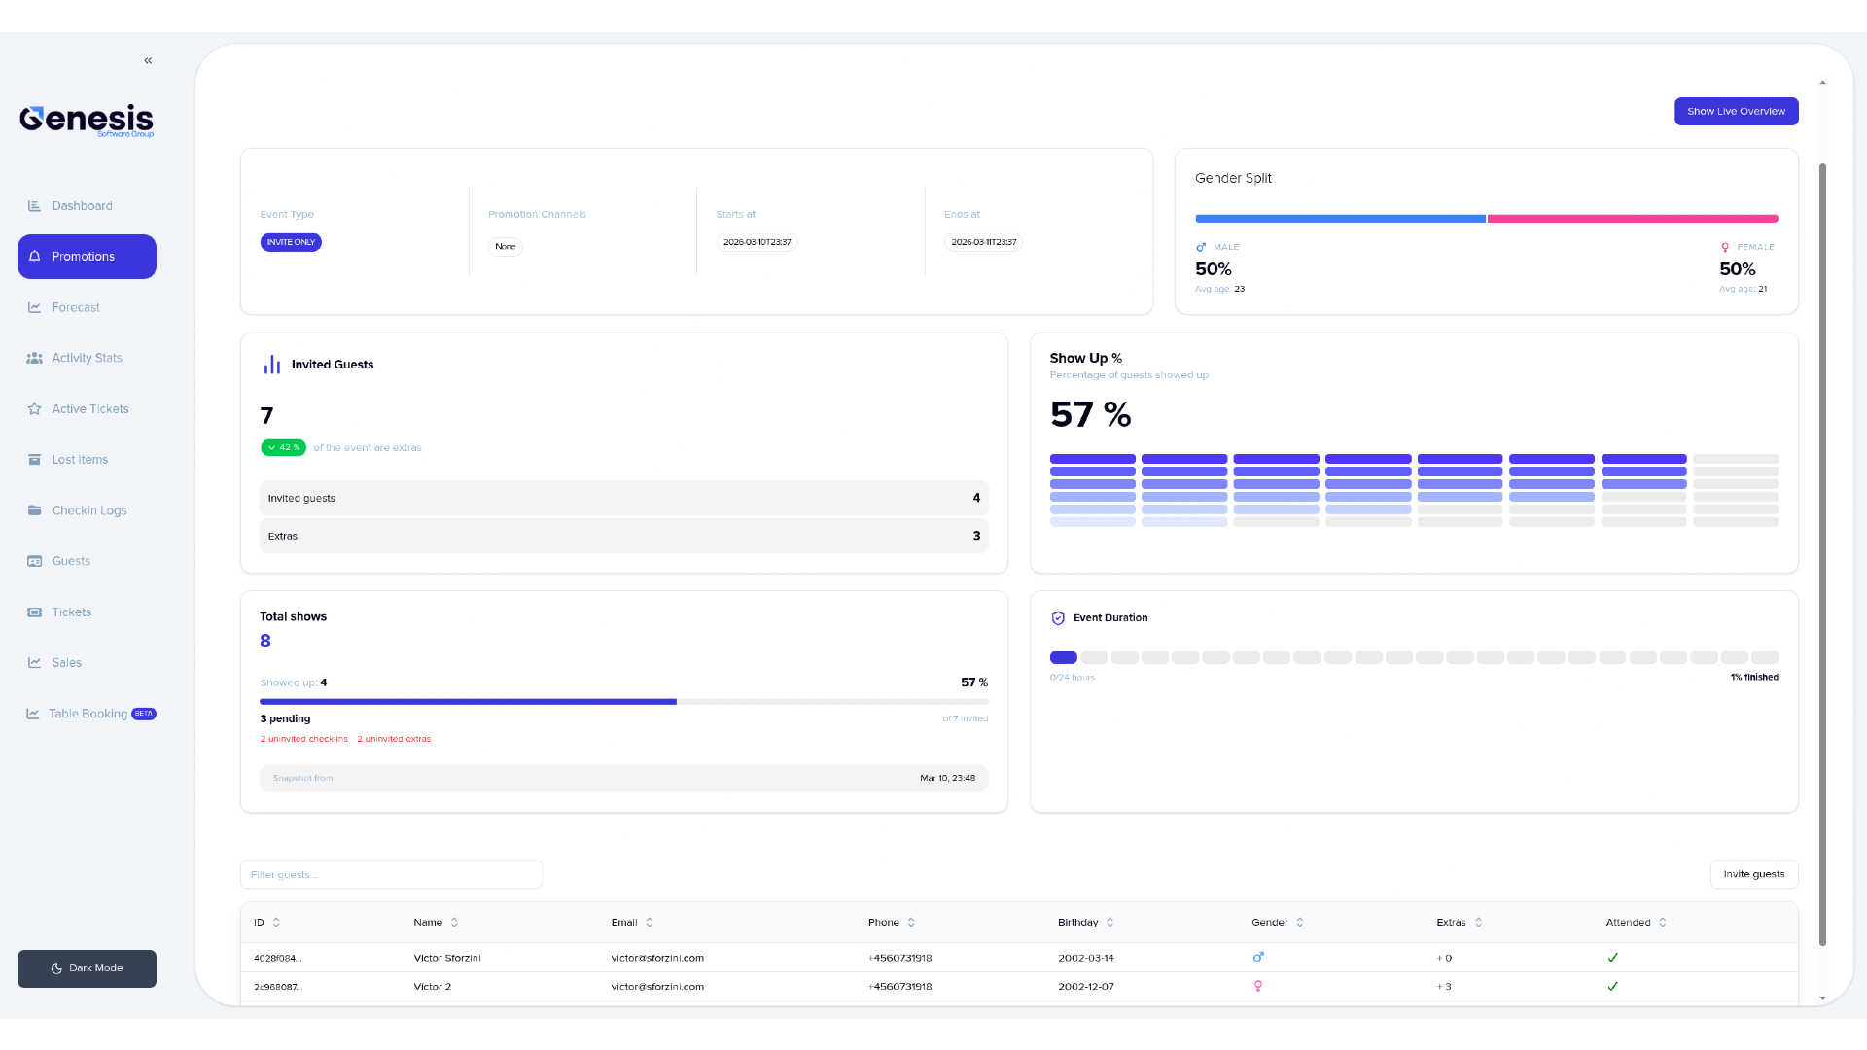Click the Activity Stats people icon

(34, 358)
